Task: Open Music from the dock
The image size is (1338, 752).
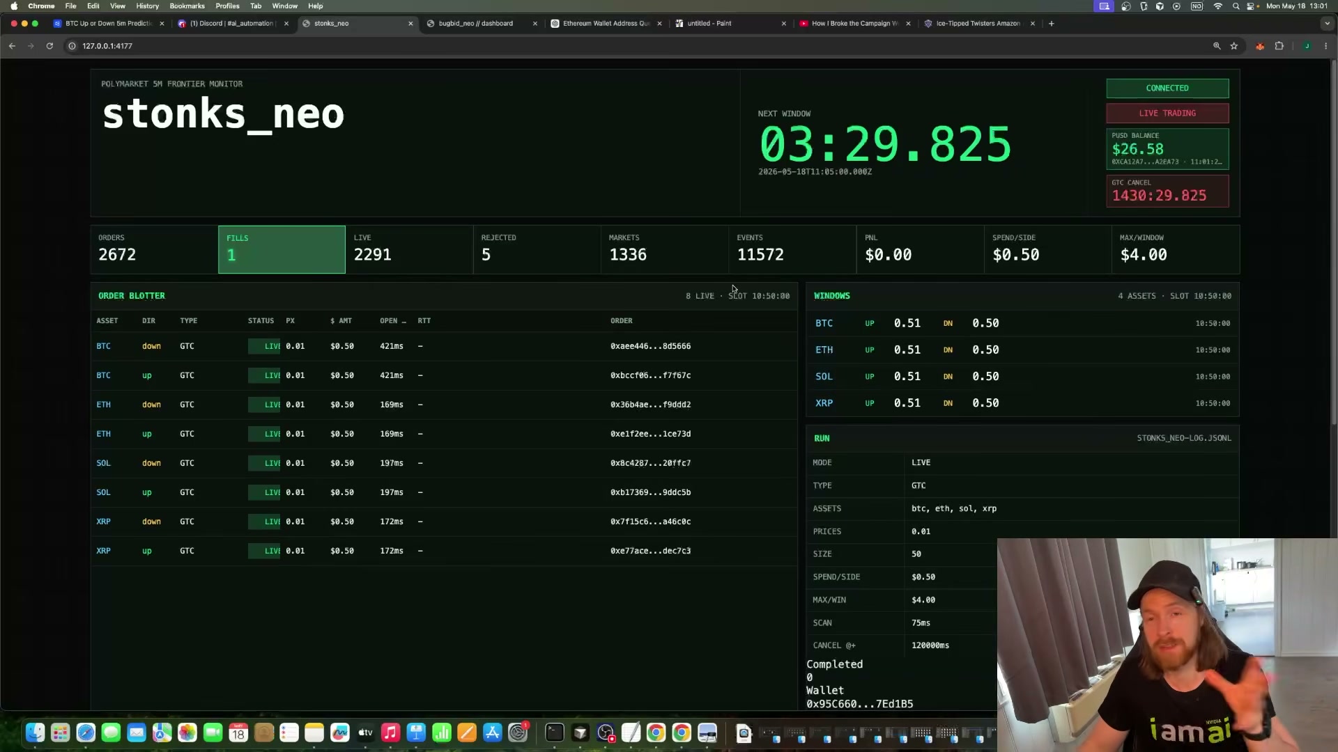Action: coord(390,733)
